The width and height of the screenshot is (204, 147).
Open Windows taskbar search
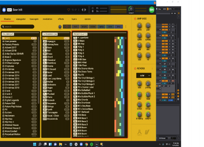(40, 144)
